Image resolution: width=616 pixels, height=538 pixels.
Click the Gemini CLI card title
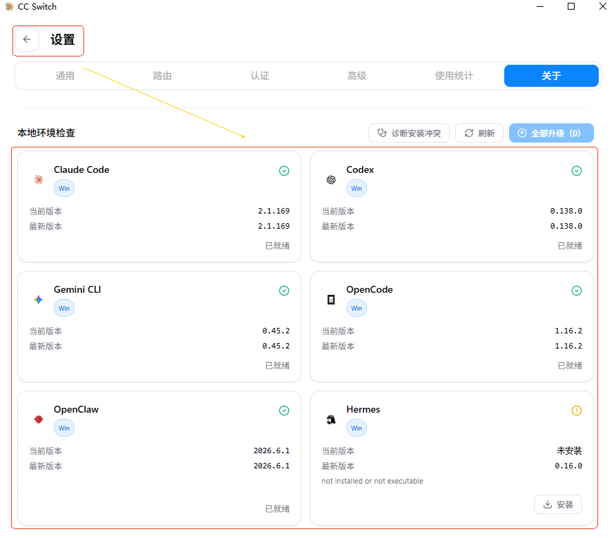tap(77, 289)
